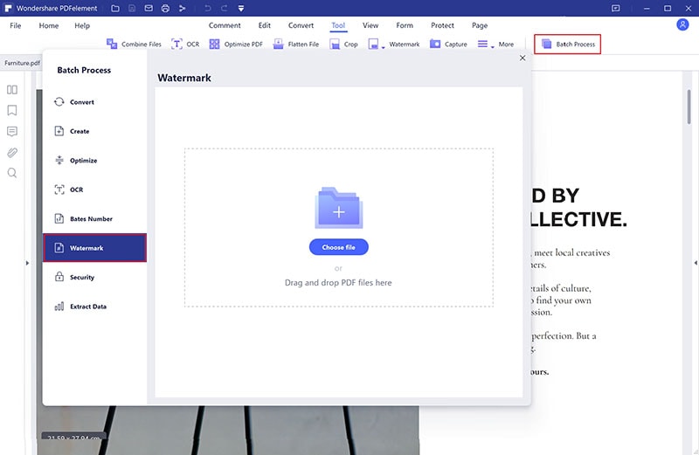Expand the left panel collapse arrow
This screenshot has height=455, width=699.
tap(27, 263)
